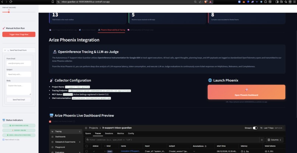Switch to the Mock Inbox Viewer tab
297x153 pixels.
click(x=87, y=30)
